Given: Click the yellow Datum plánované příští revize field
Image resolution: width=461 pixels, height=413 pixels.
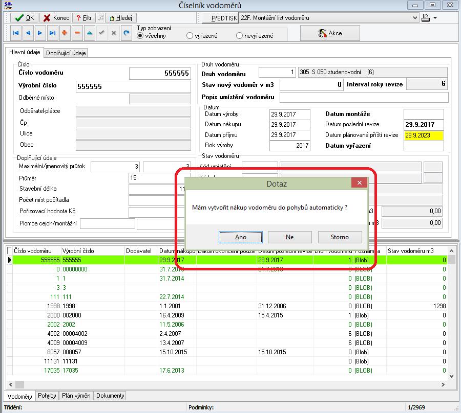Looking at the screenshot, I should click(424, 135).
